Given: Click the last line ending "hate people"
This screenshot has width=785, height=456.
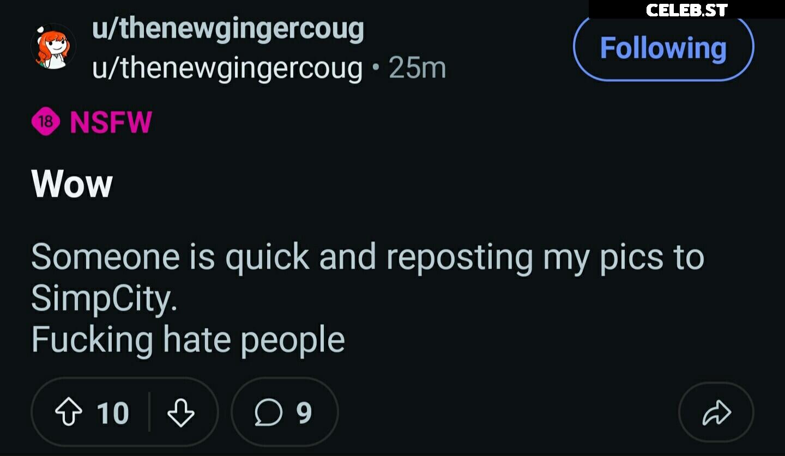Looking at the screenshot, I should coord(188,339).
